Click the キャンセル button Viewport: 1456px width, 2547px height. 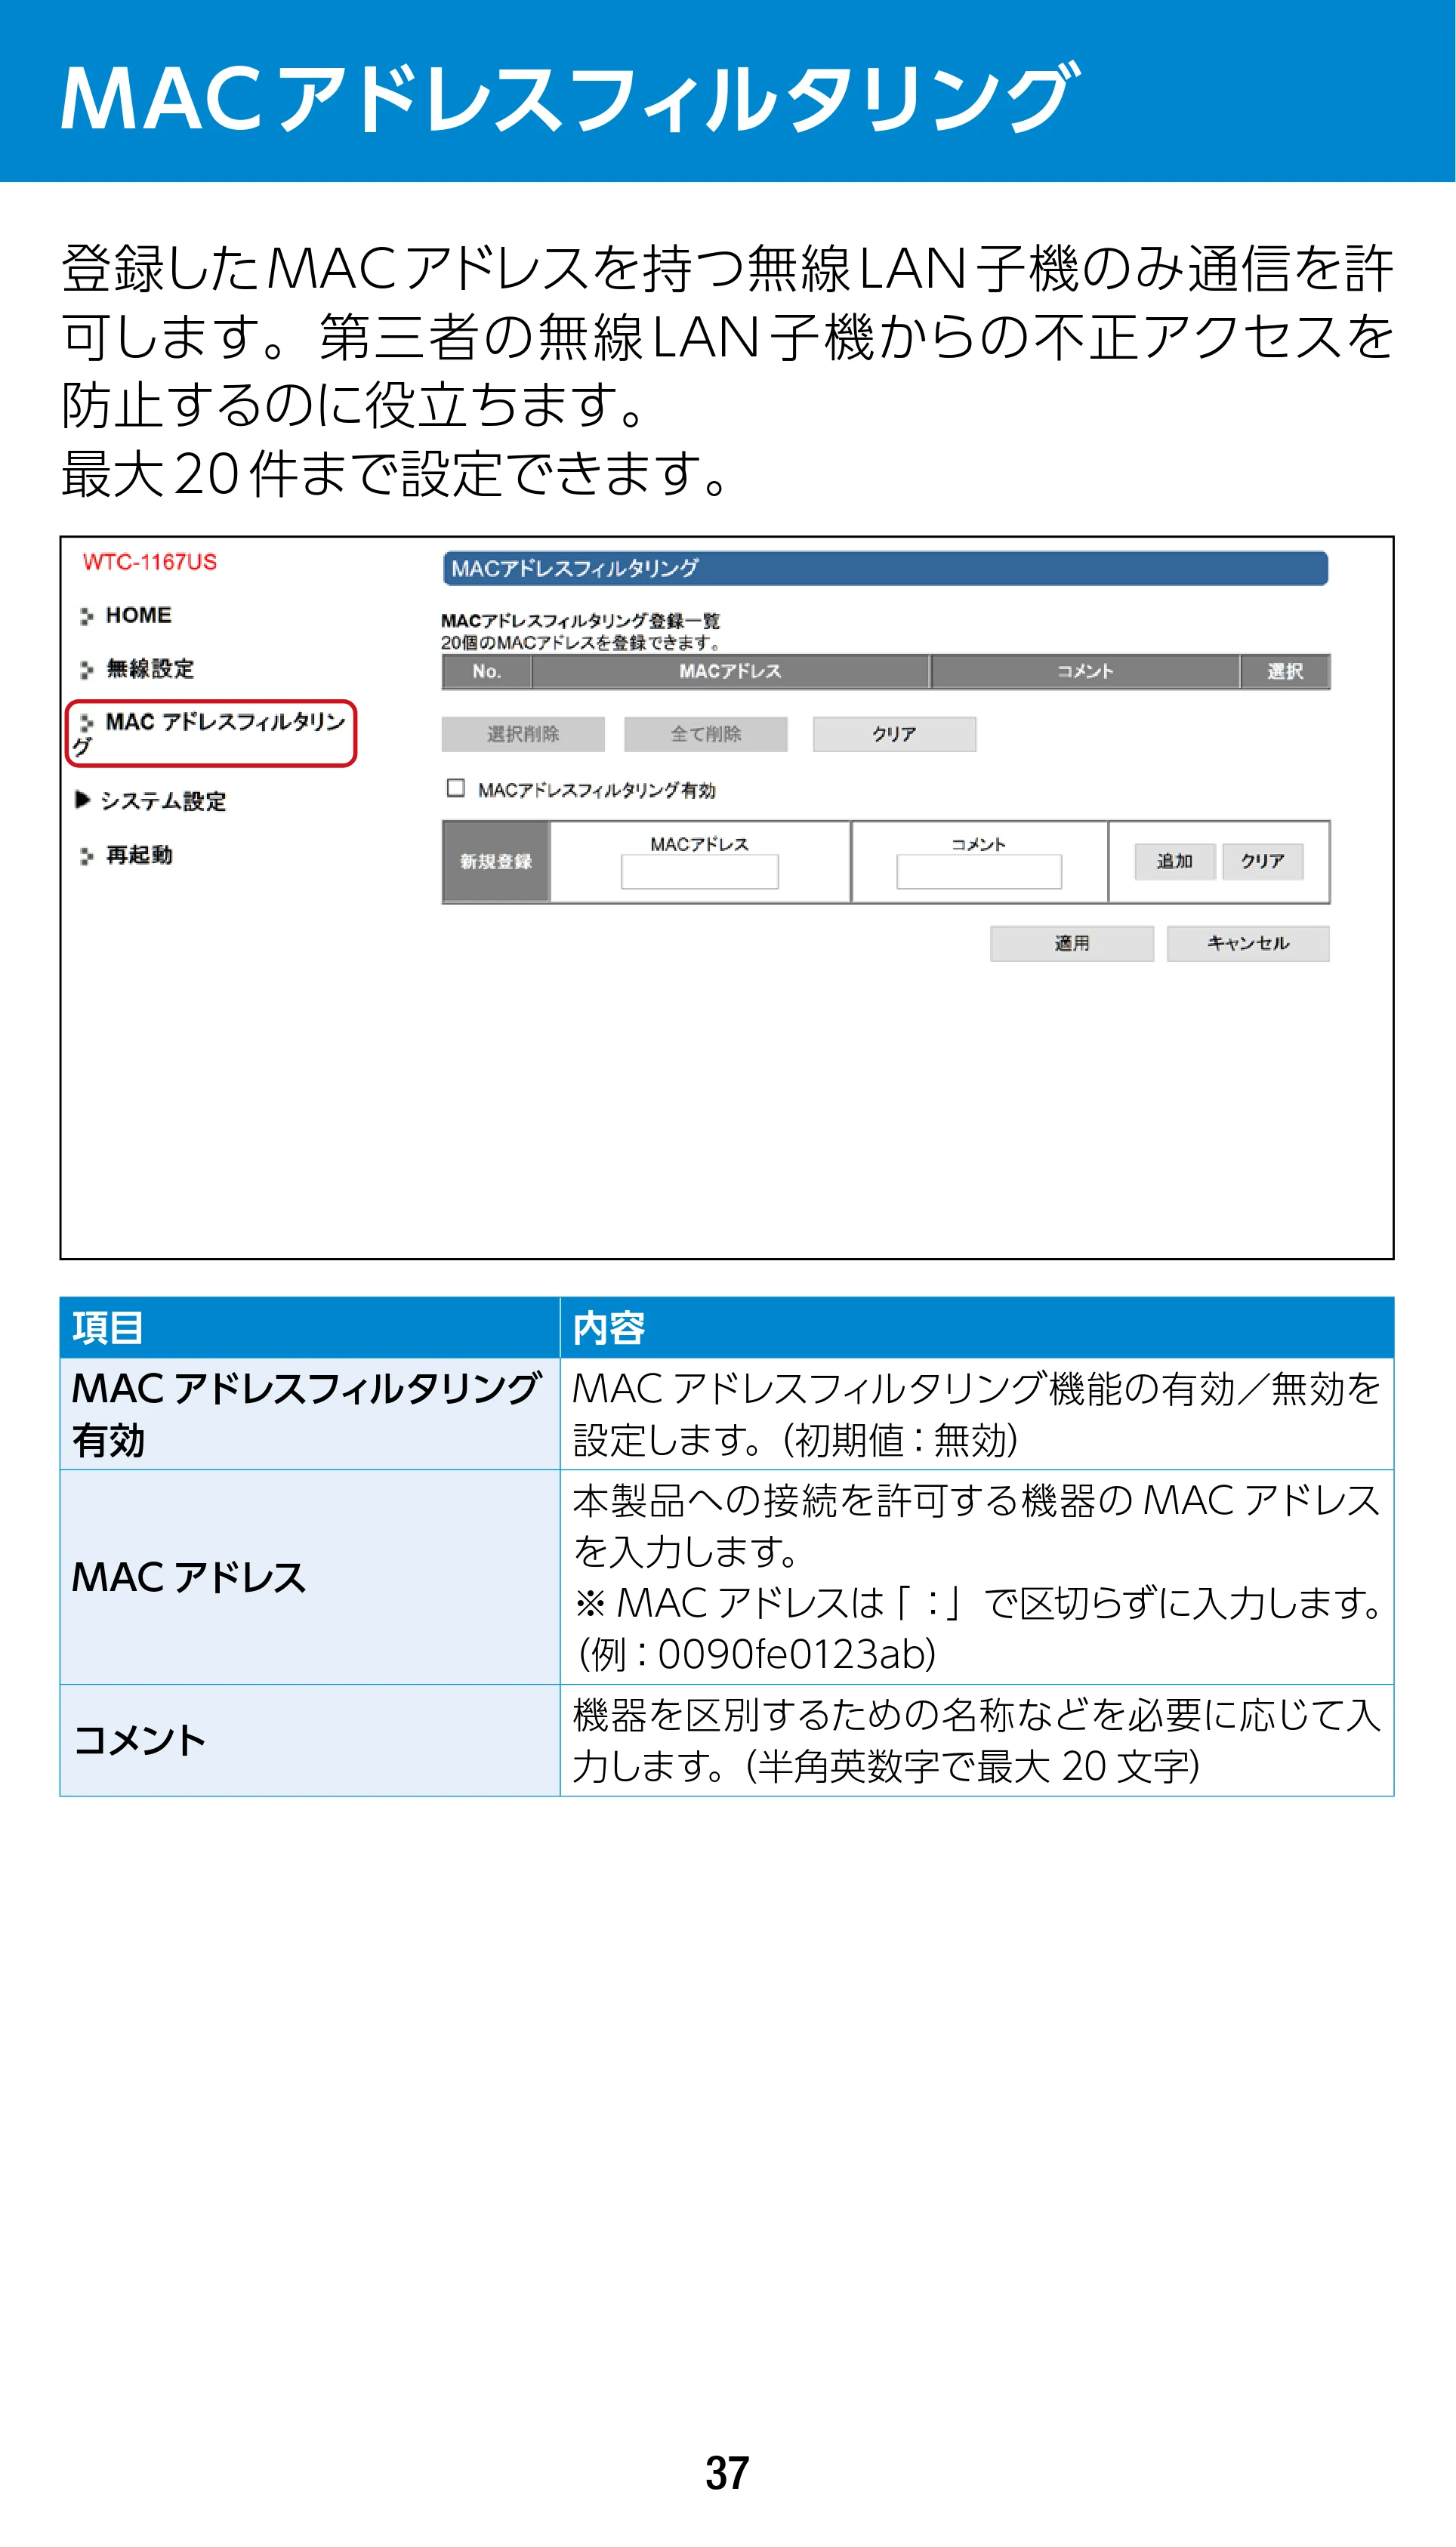[x=1248, y=944]
